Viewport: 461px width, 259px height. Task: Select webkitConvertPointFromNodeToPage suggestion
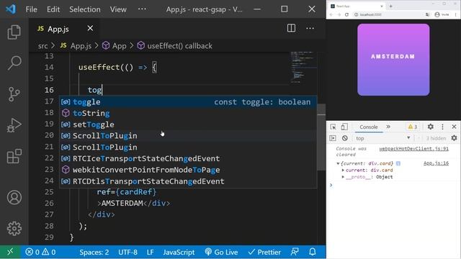click(188, 170)
